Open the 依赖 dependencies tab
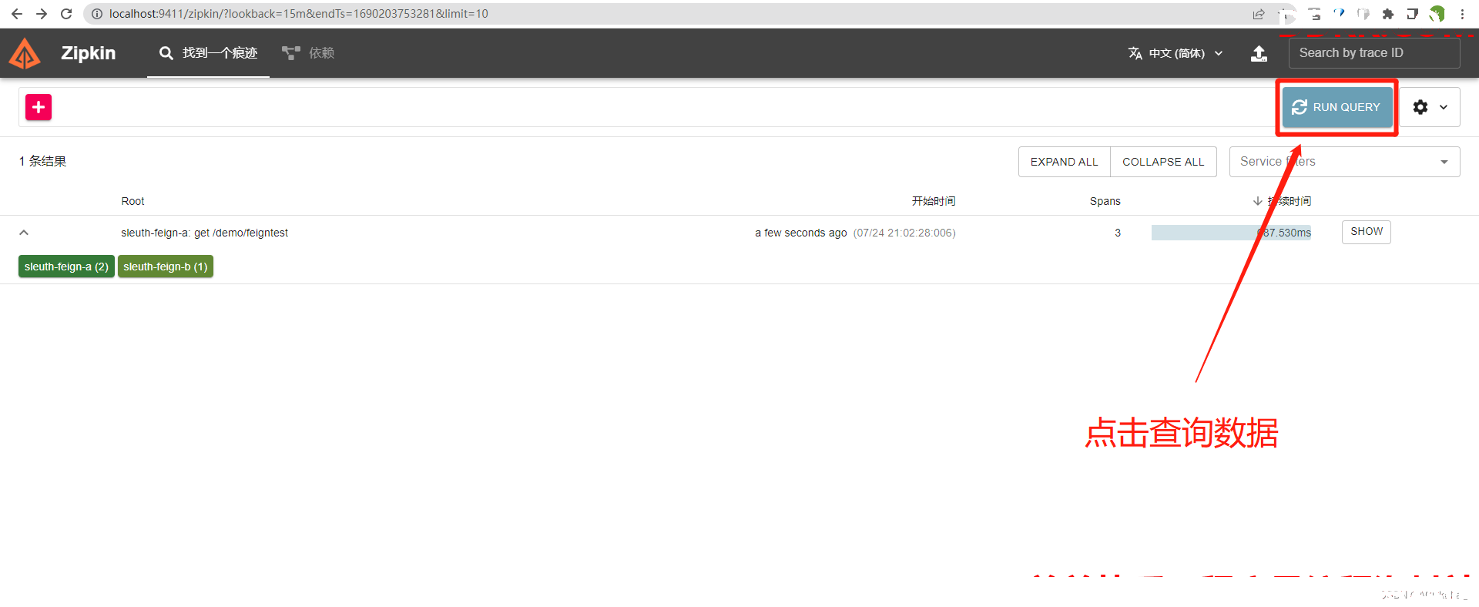1479x607 pixels. click(308, 53)
